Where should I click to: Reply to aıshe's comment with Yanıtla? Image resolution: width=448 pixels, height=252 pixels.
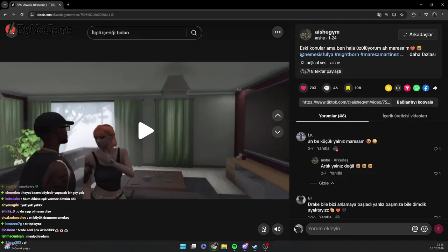336,173
